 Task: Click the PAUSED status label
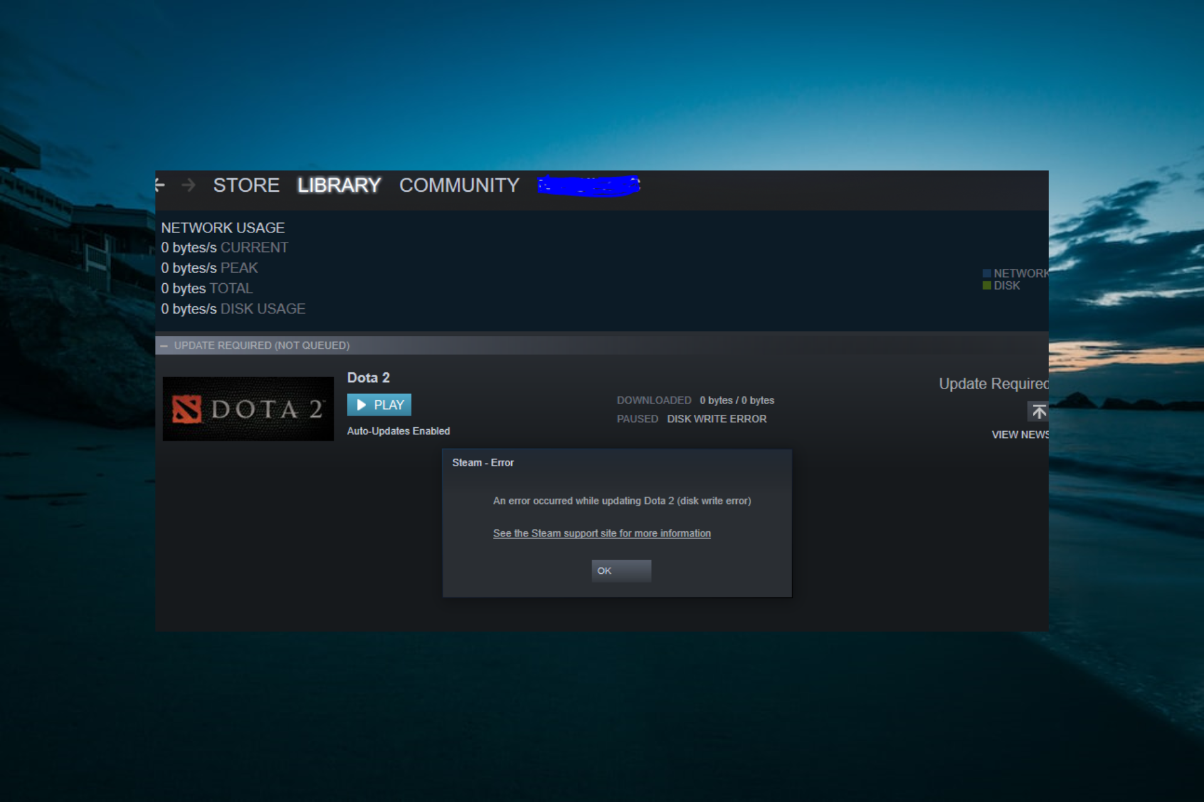pyautogui.click(x=637, y=419)
